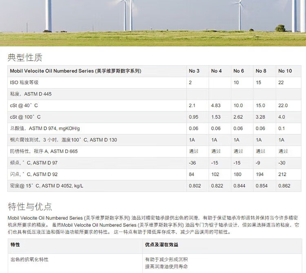Click the 防锈特性 ASTM D 665 row label
The height and width of the screenshot is (273, 306).
pos(44,151)
